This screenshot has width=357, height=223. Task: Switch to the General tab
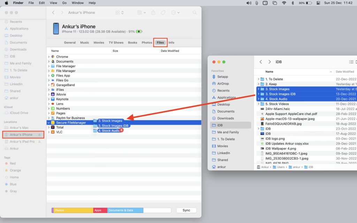(70, 43)
